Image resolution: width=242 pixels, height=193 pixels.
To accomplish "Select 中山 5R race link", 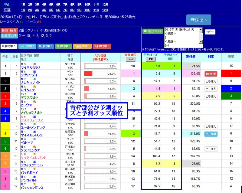I will 51,5.
